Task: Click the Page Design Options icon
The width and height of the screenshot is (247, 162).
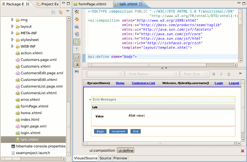Action: coord(77,27)
